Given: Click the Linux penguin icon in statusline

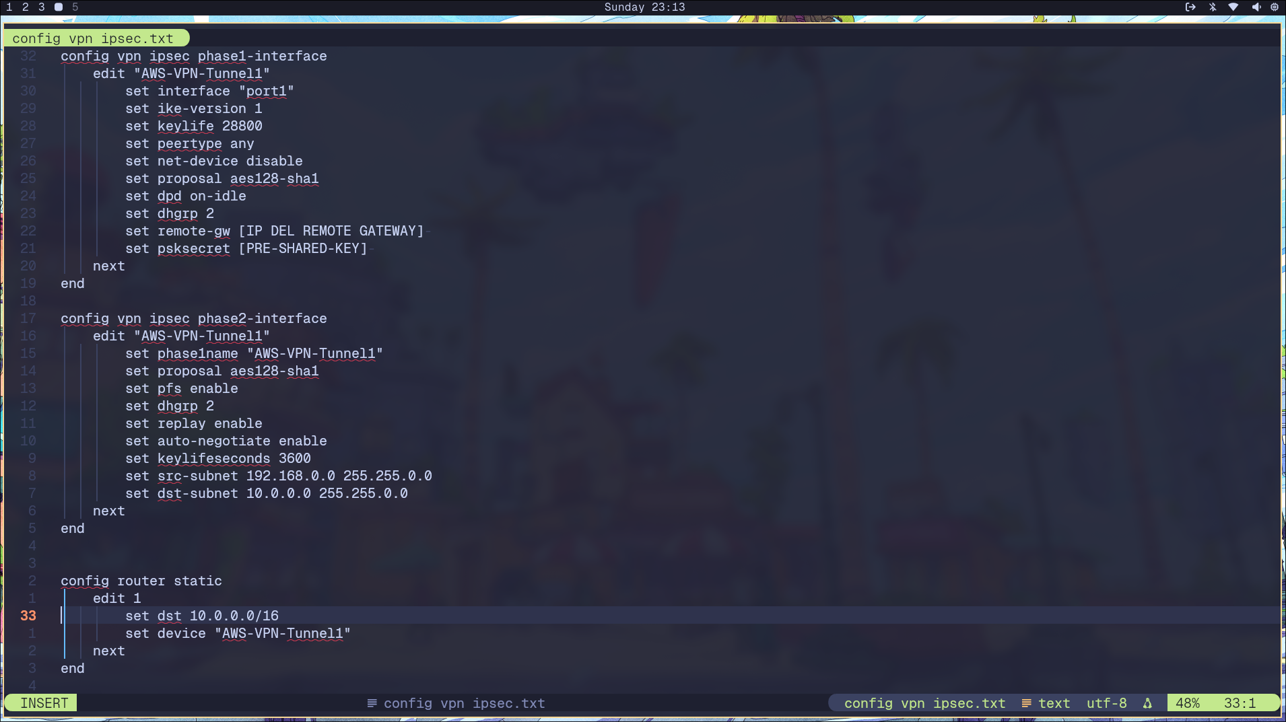Looking at the screenshot, I should (x=1147, y=703).
